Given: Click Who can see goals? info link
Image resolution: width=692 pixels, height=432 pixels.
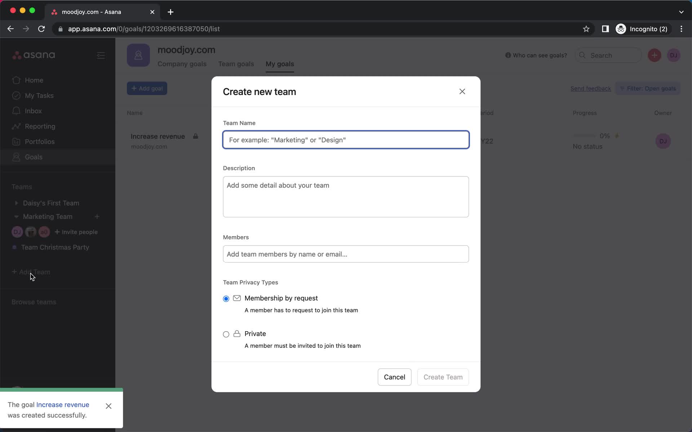Looking at the screenshot, I should [536, 55].
